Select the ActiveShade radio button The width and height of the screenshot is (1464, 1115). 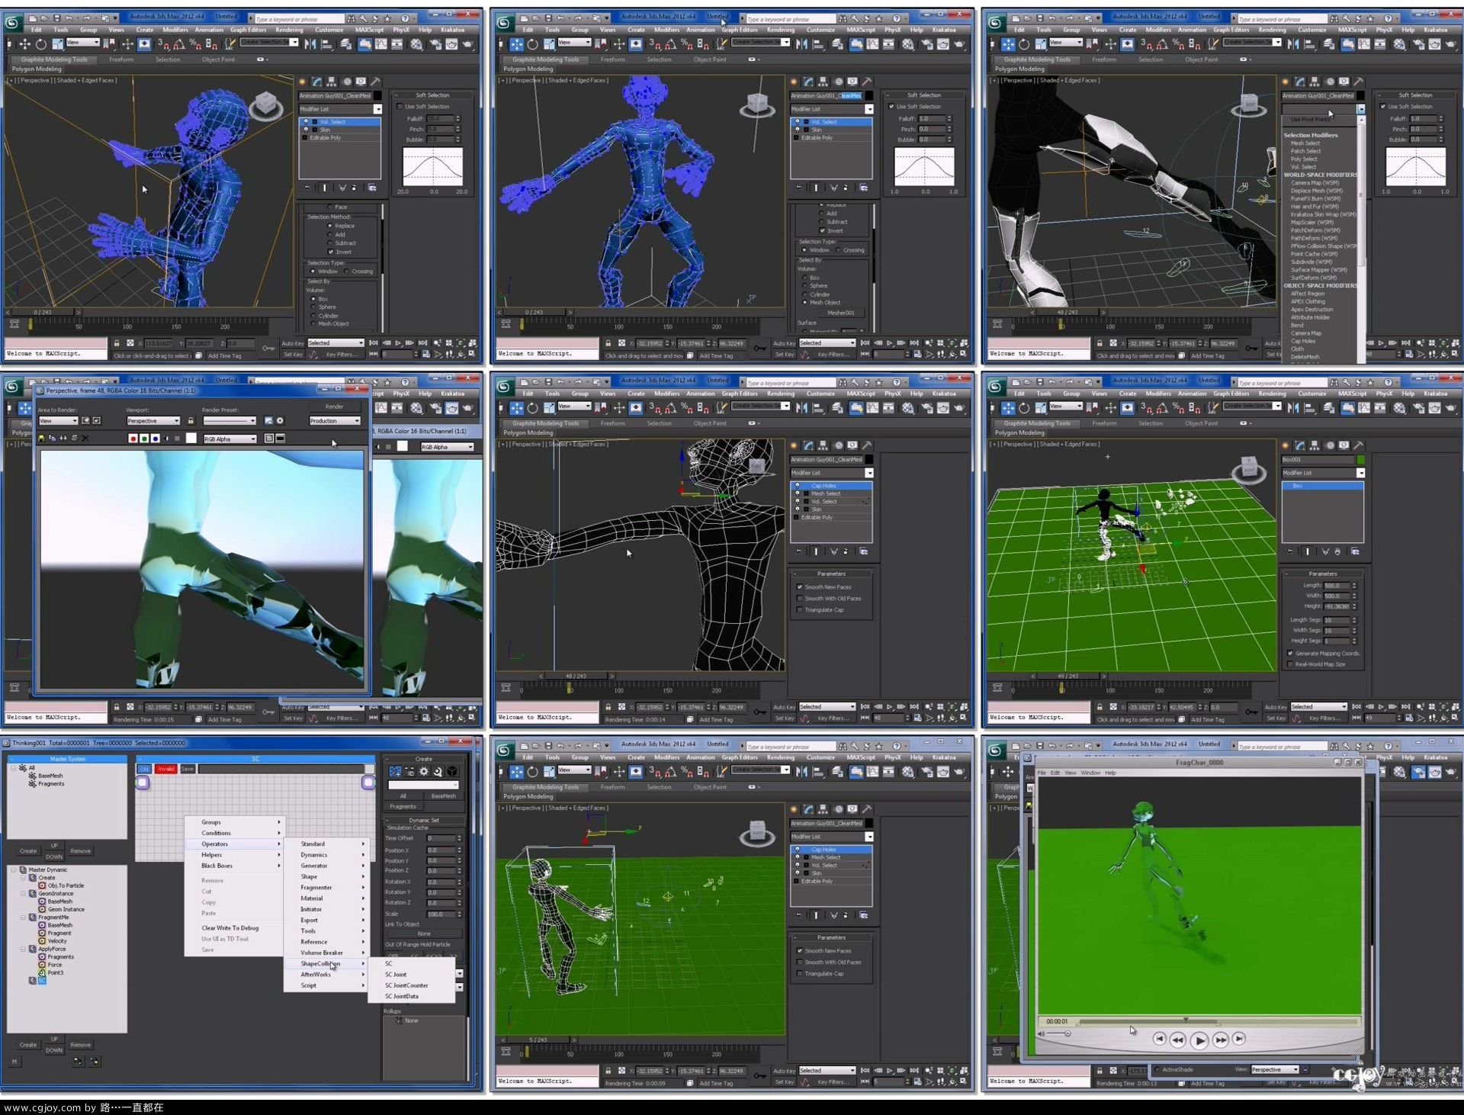[x=1158, y=1069]
